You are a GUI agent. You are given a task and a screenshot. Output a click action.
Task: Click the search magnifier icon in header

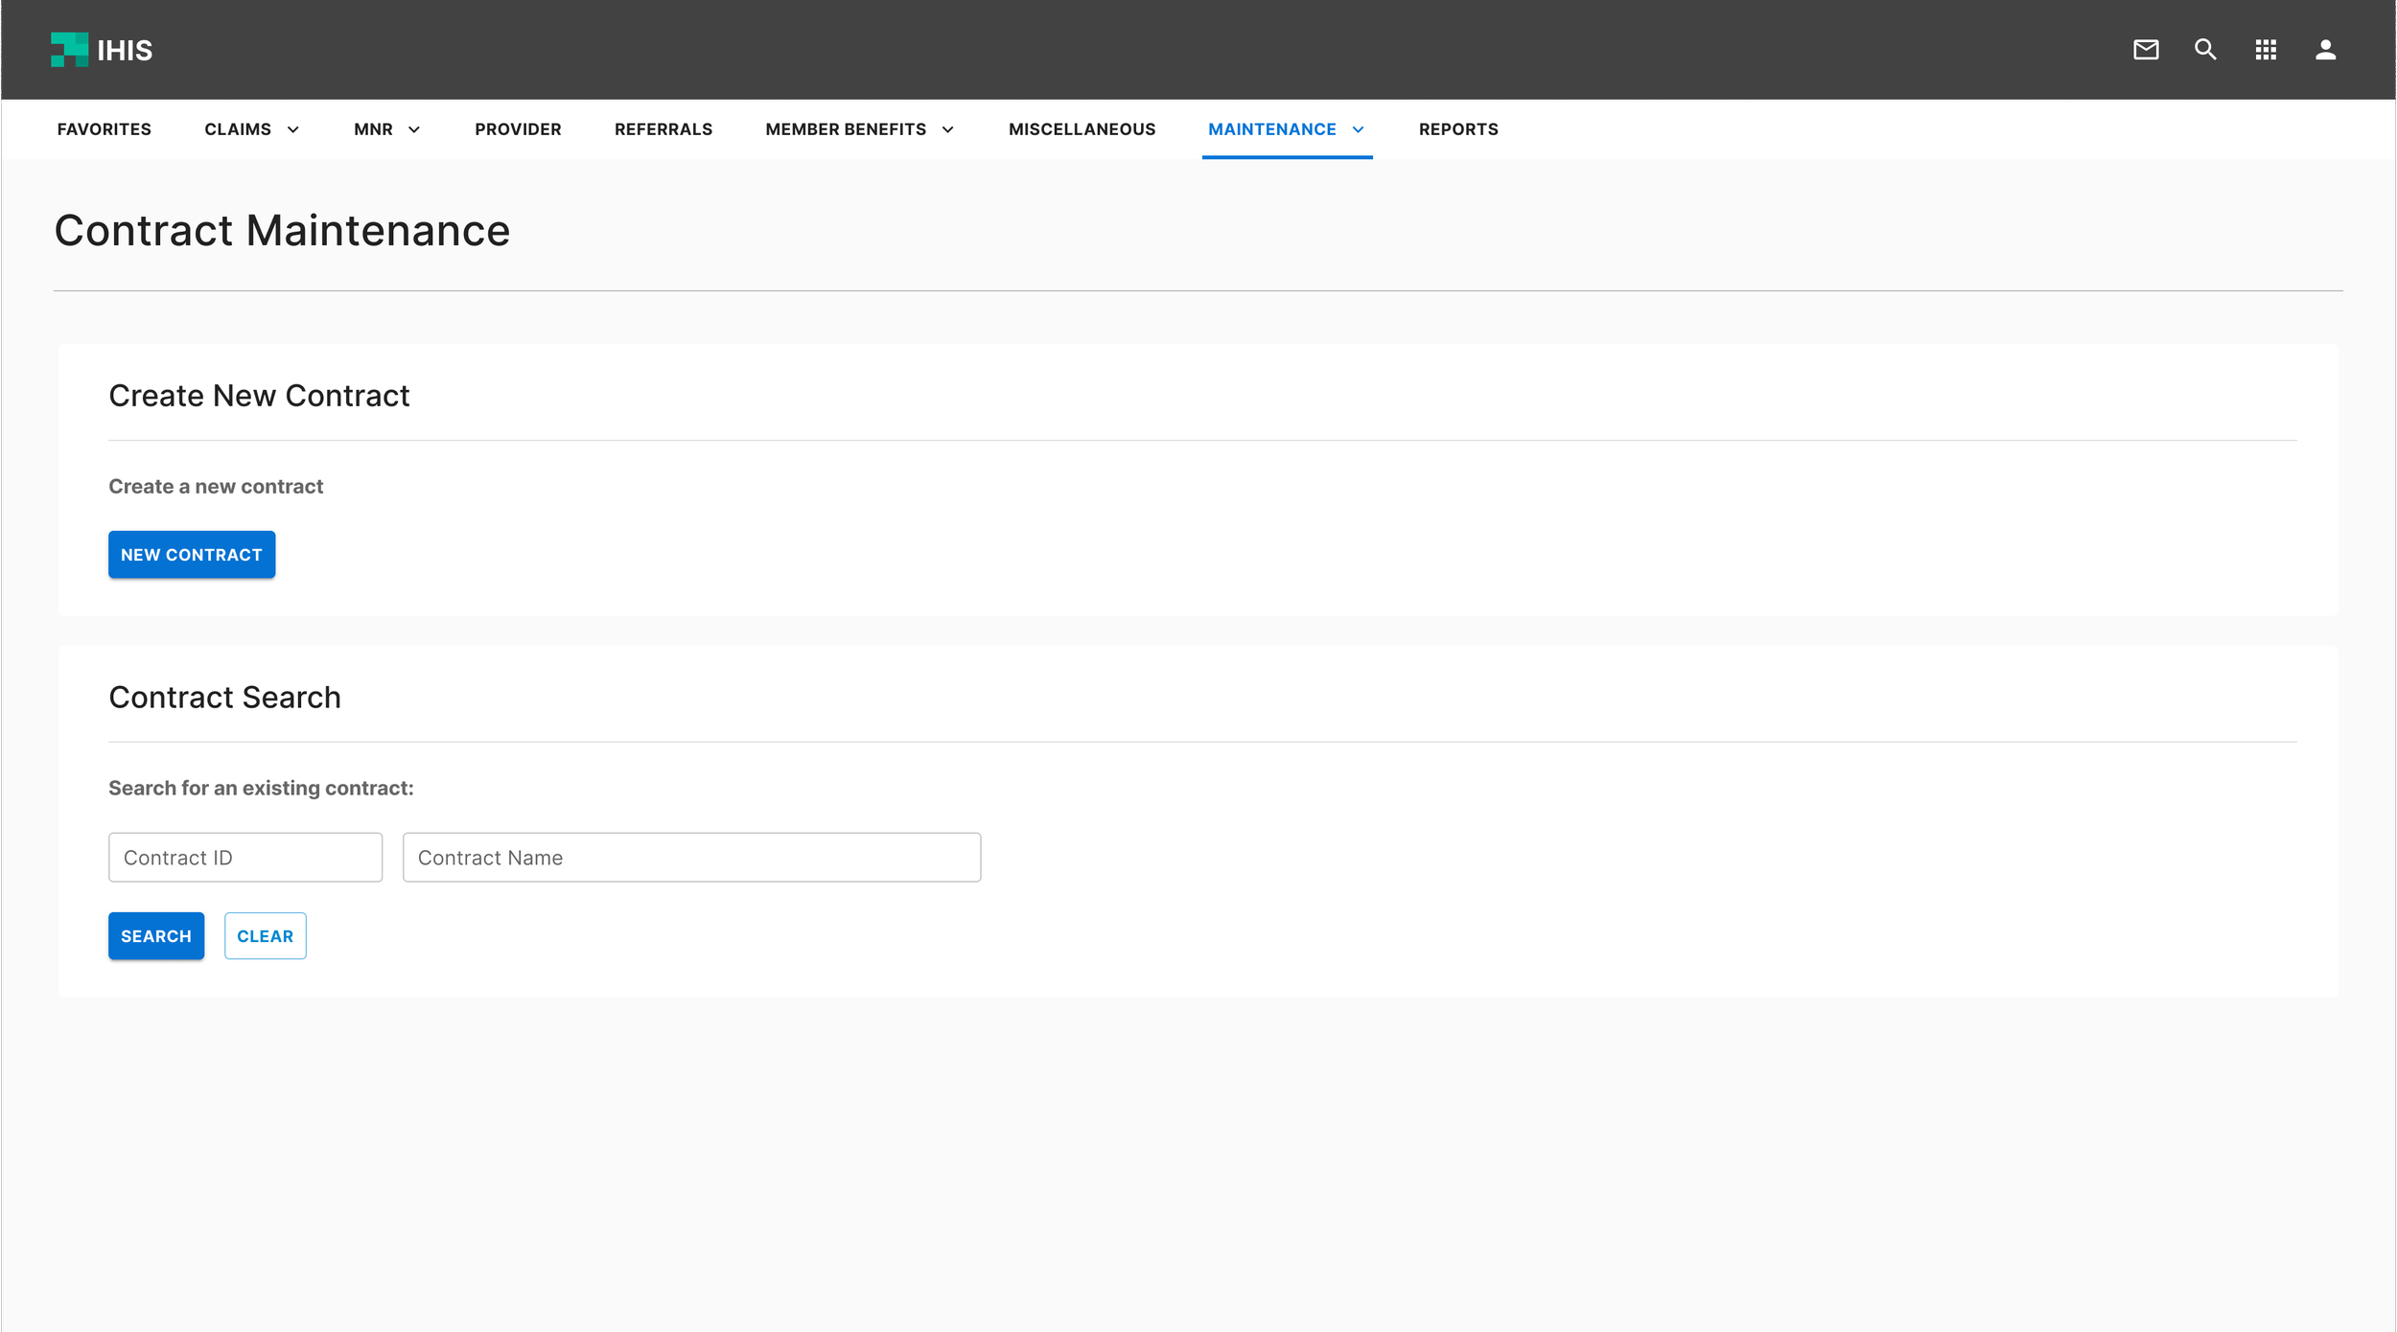pos(2205,50)
